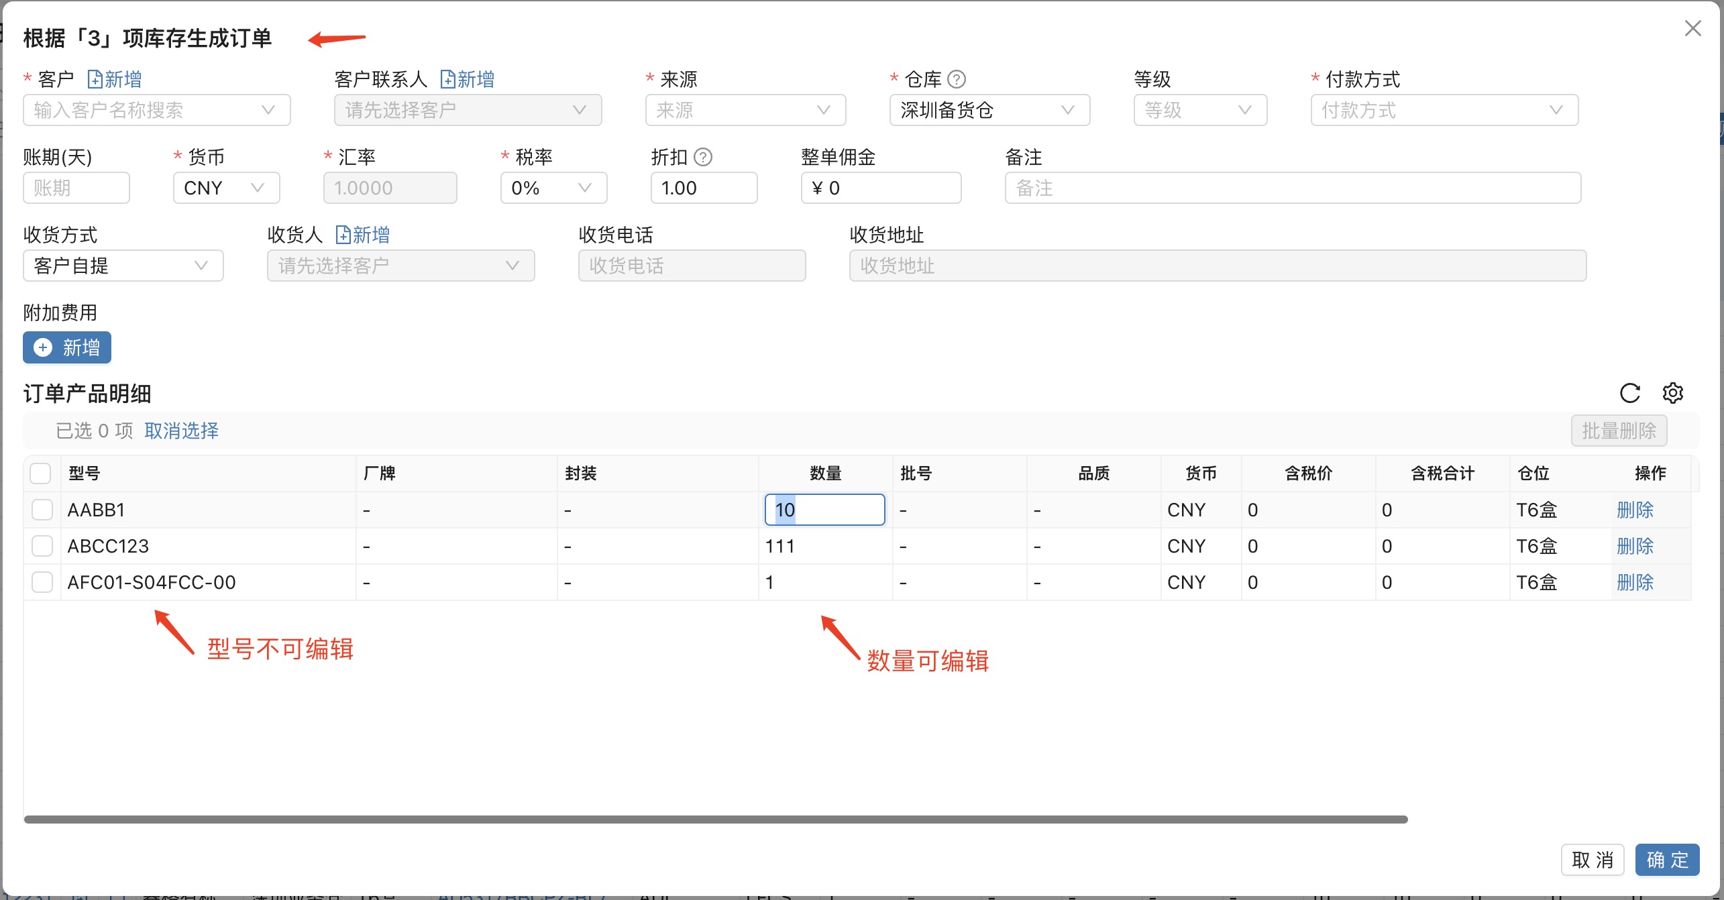Click 新增 next to 收货人

362,235
